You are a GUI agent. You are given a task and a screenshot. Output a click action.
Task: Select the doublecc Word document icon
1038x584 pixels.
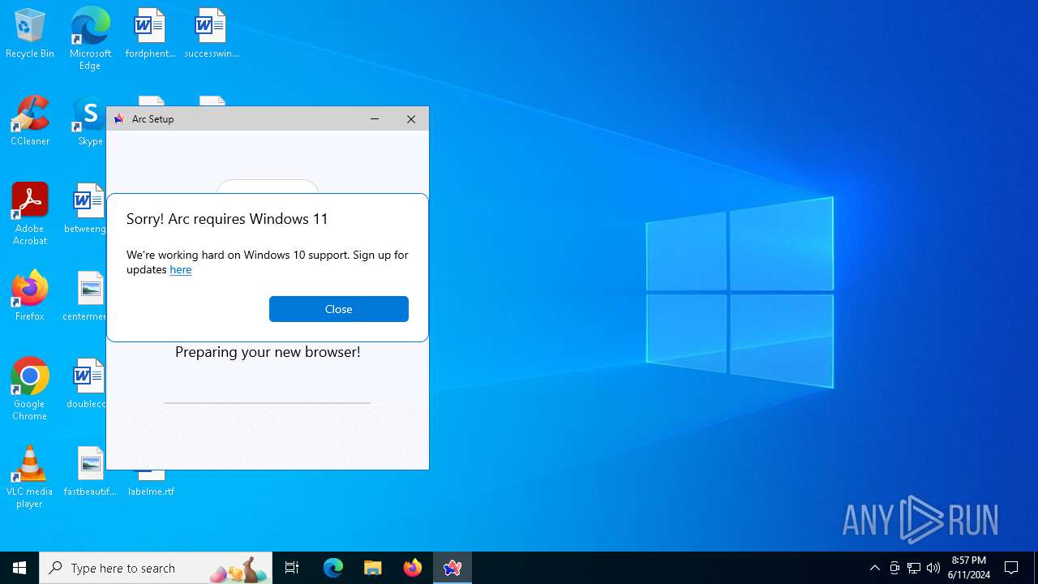(x=87, y=384)
